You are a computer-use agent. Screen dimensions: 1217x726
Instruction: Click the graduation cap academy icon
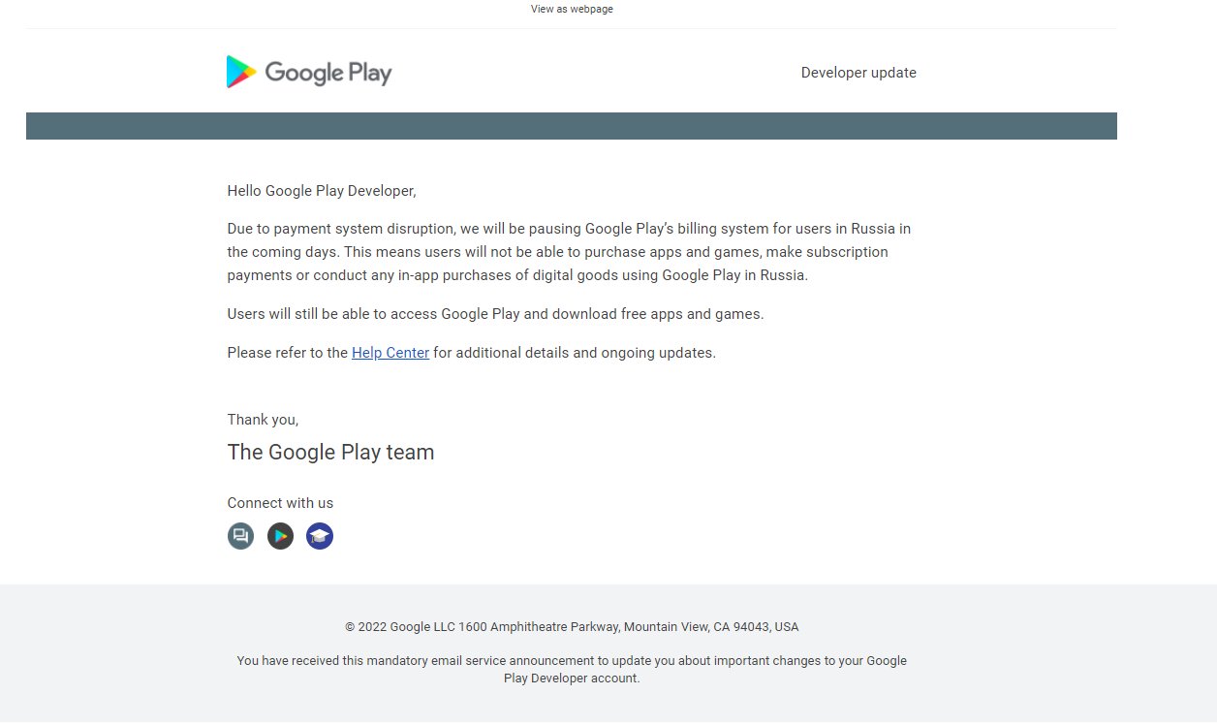[x=320, y=536]
